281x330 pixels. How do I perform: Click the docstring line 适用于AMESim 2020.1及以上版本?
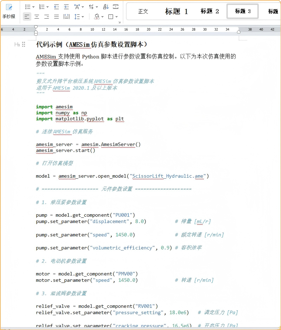click(x=76, y=88)
